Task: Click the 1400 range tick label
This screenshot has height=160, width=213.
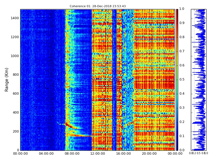Action: point(15,18)
